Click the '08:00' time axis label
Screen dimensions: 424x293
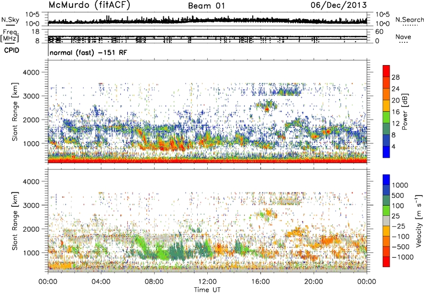coord(154,282)
